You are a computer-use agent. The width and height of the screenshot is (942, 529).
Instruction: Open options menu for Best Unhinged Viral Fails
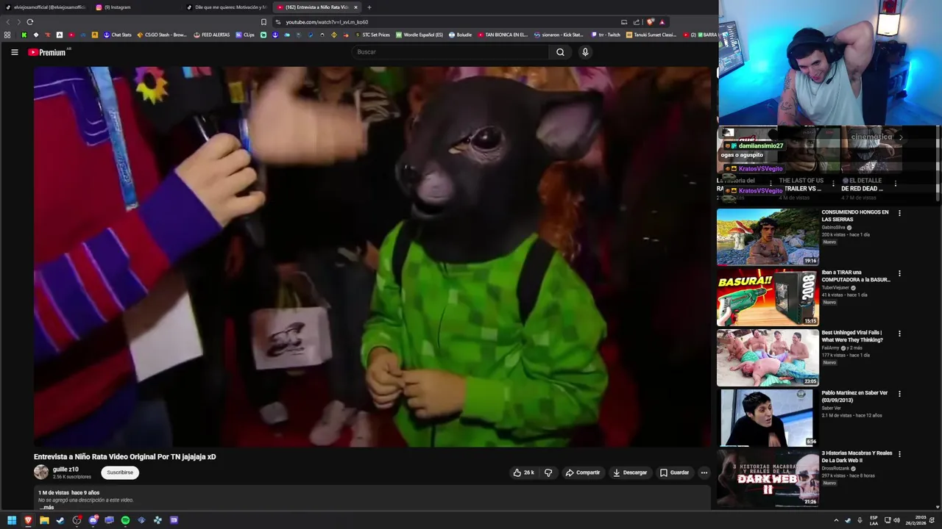tap(899, 334)
